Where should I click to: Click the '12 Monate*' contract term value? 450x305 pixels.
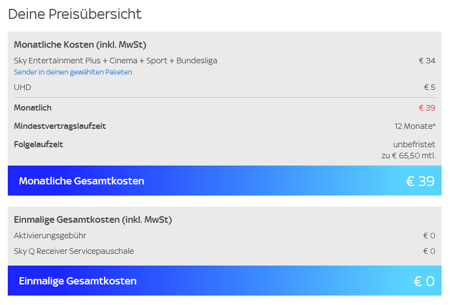[415, 126]
